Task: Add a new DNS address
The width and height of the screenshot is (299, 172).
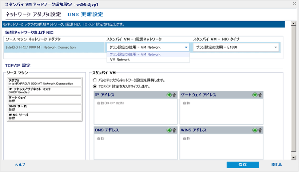Action: pos(169,130)
